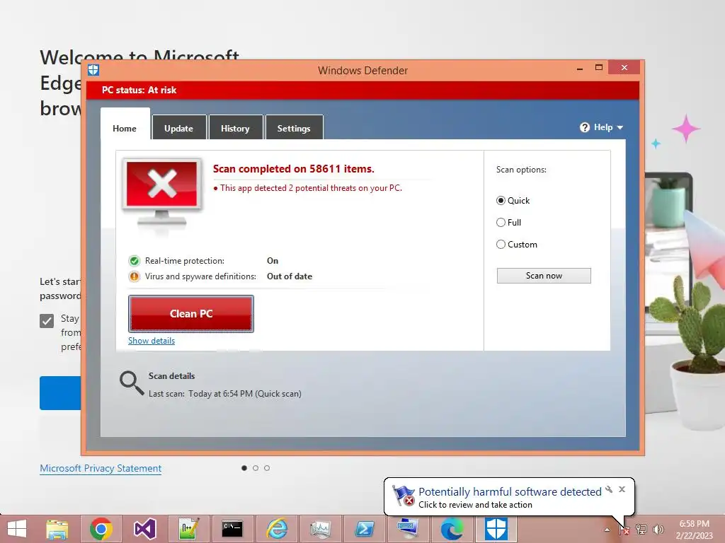
Task: Click 'PC status: At risk' banner text
Action: pos(139,90)
